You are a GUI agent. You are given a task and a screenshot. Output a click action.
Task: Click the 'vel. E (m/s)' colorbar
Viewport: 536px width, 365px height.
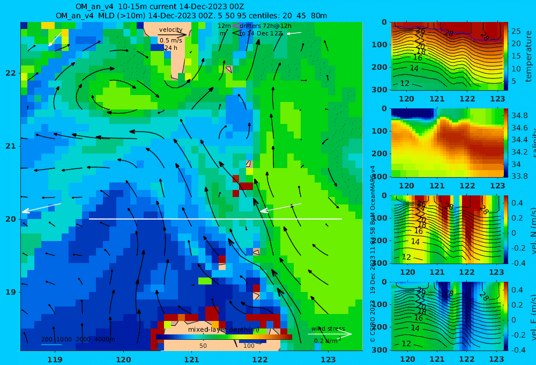pyautogui.click(x=506, y=316)
